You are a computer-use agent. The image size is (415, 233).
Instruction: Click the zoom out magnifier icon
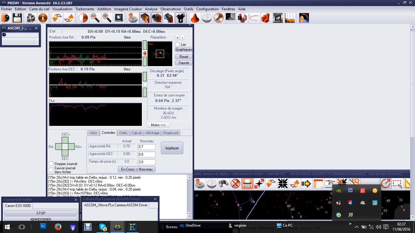(x=95, y=18)
